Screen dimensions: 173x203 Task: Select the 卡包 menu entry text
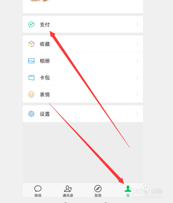pos(45,78)
